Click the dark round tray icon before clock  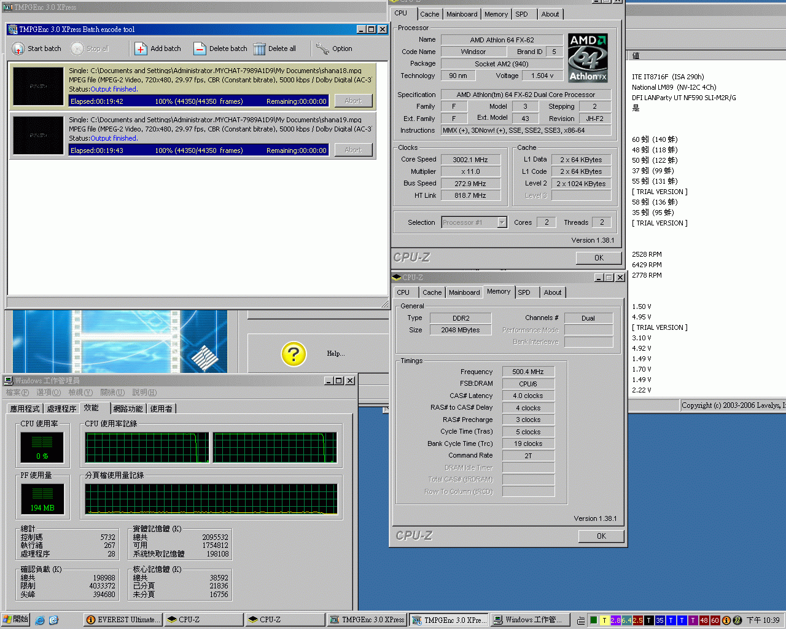(737, 620)
